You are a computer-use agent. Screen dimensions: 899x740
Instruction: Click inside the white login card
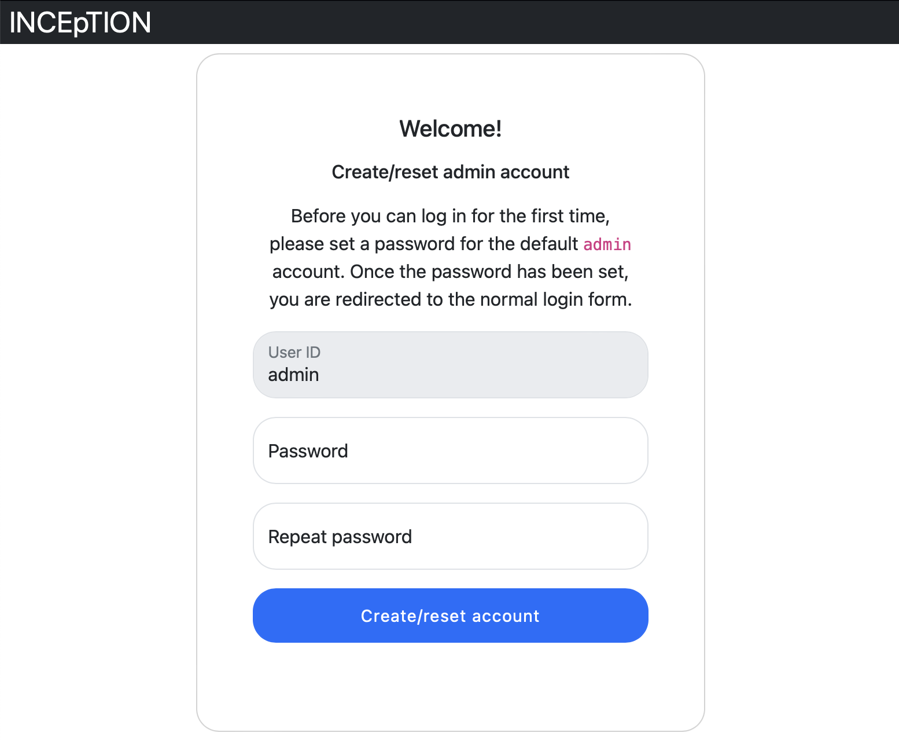click(450, 683)
